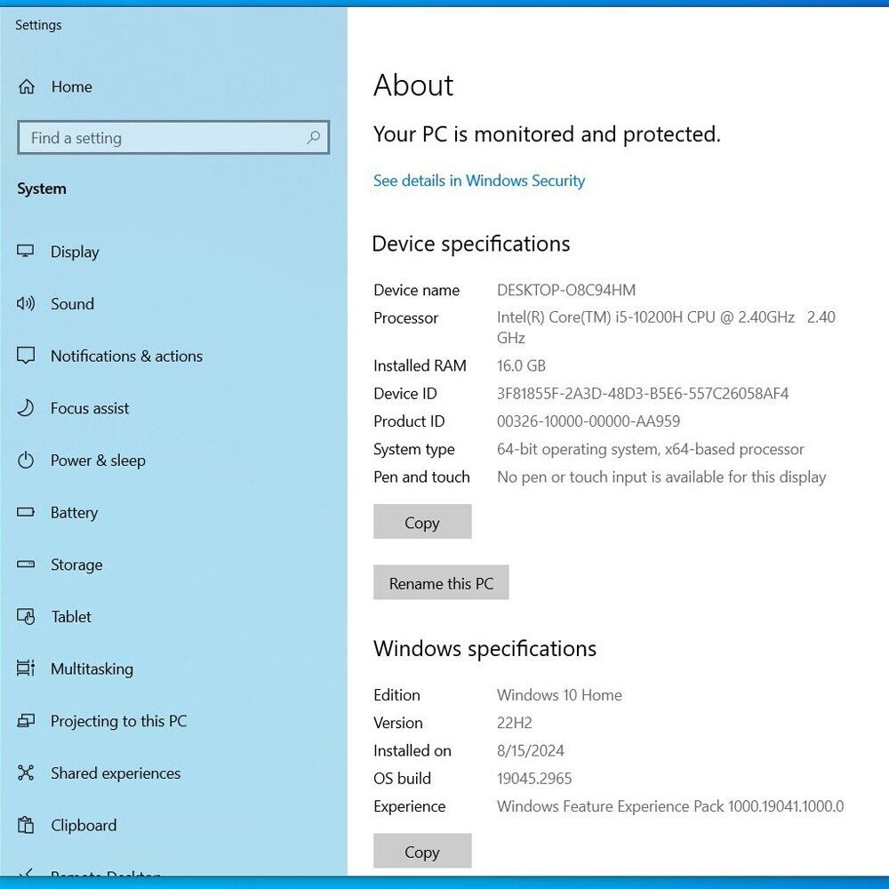This screenshot has height=889, width=889.
Task: Click the Clipboard icon
Action: (26, 825)
